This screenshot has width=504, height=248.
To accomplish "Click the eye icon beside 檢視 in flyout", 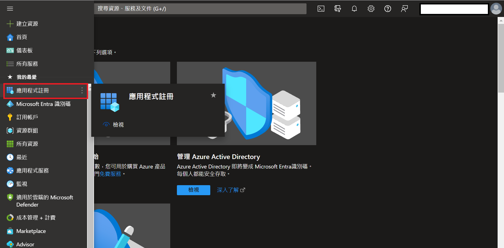I will point(106,125).
